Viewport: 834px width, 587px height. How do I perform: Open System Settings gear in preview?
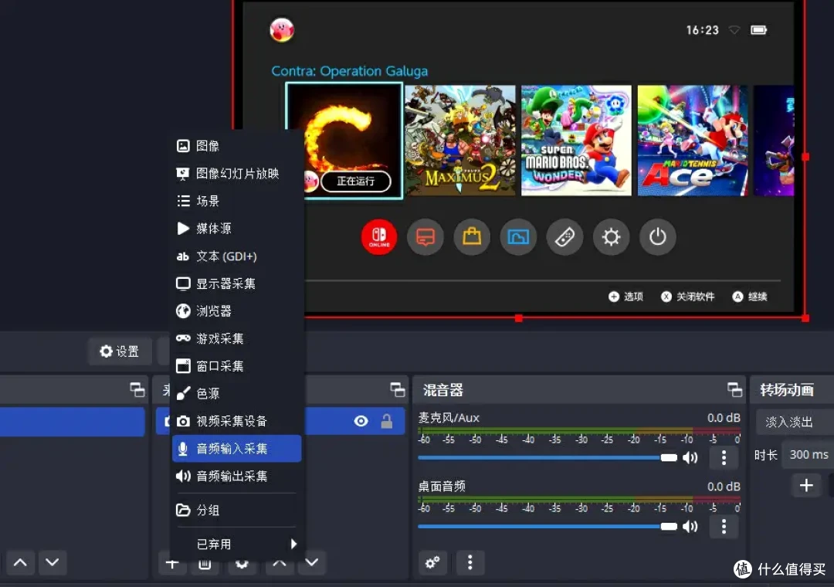coord(611,237)
